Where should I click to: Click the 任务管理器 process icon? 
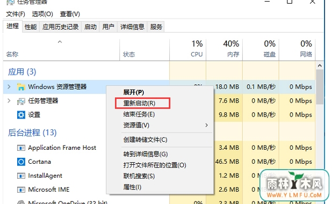coord(21,101)
